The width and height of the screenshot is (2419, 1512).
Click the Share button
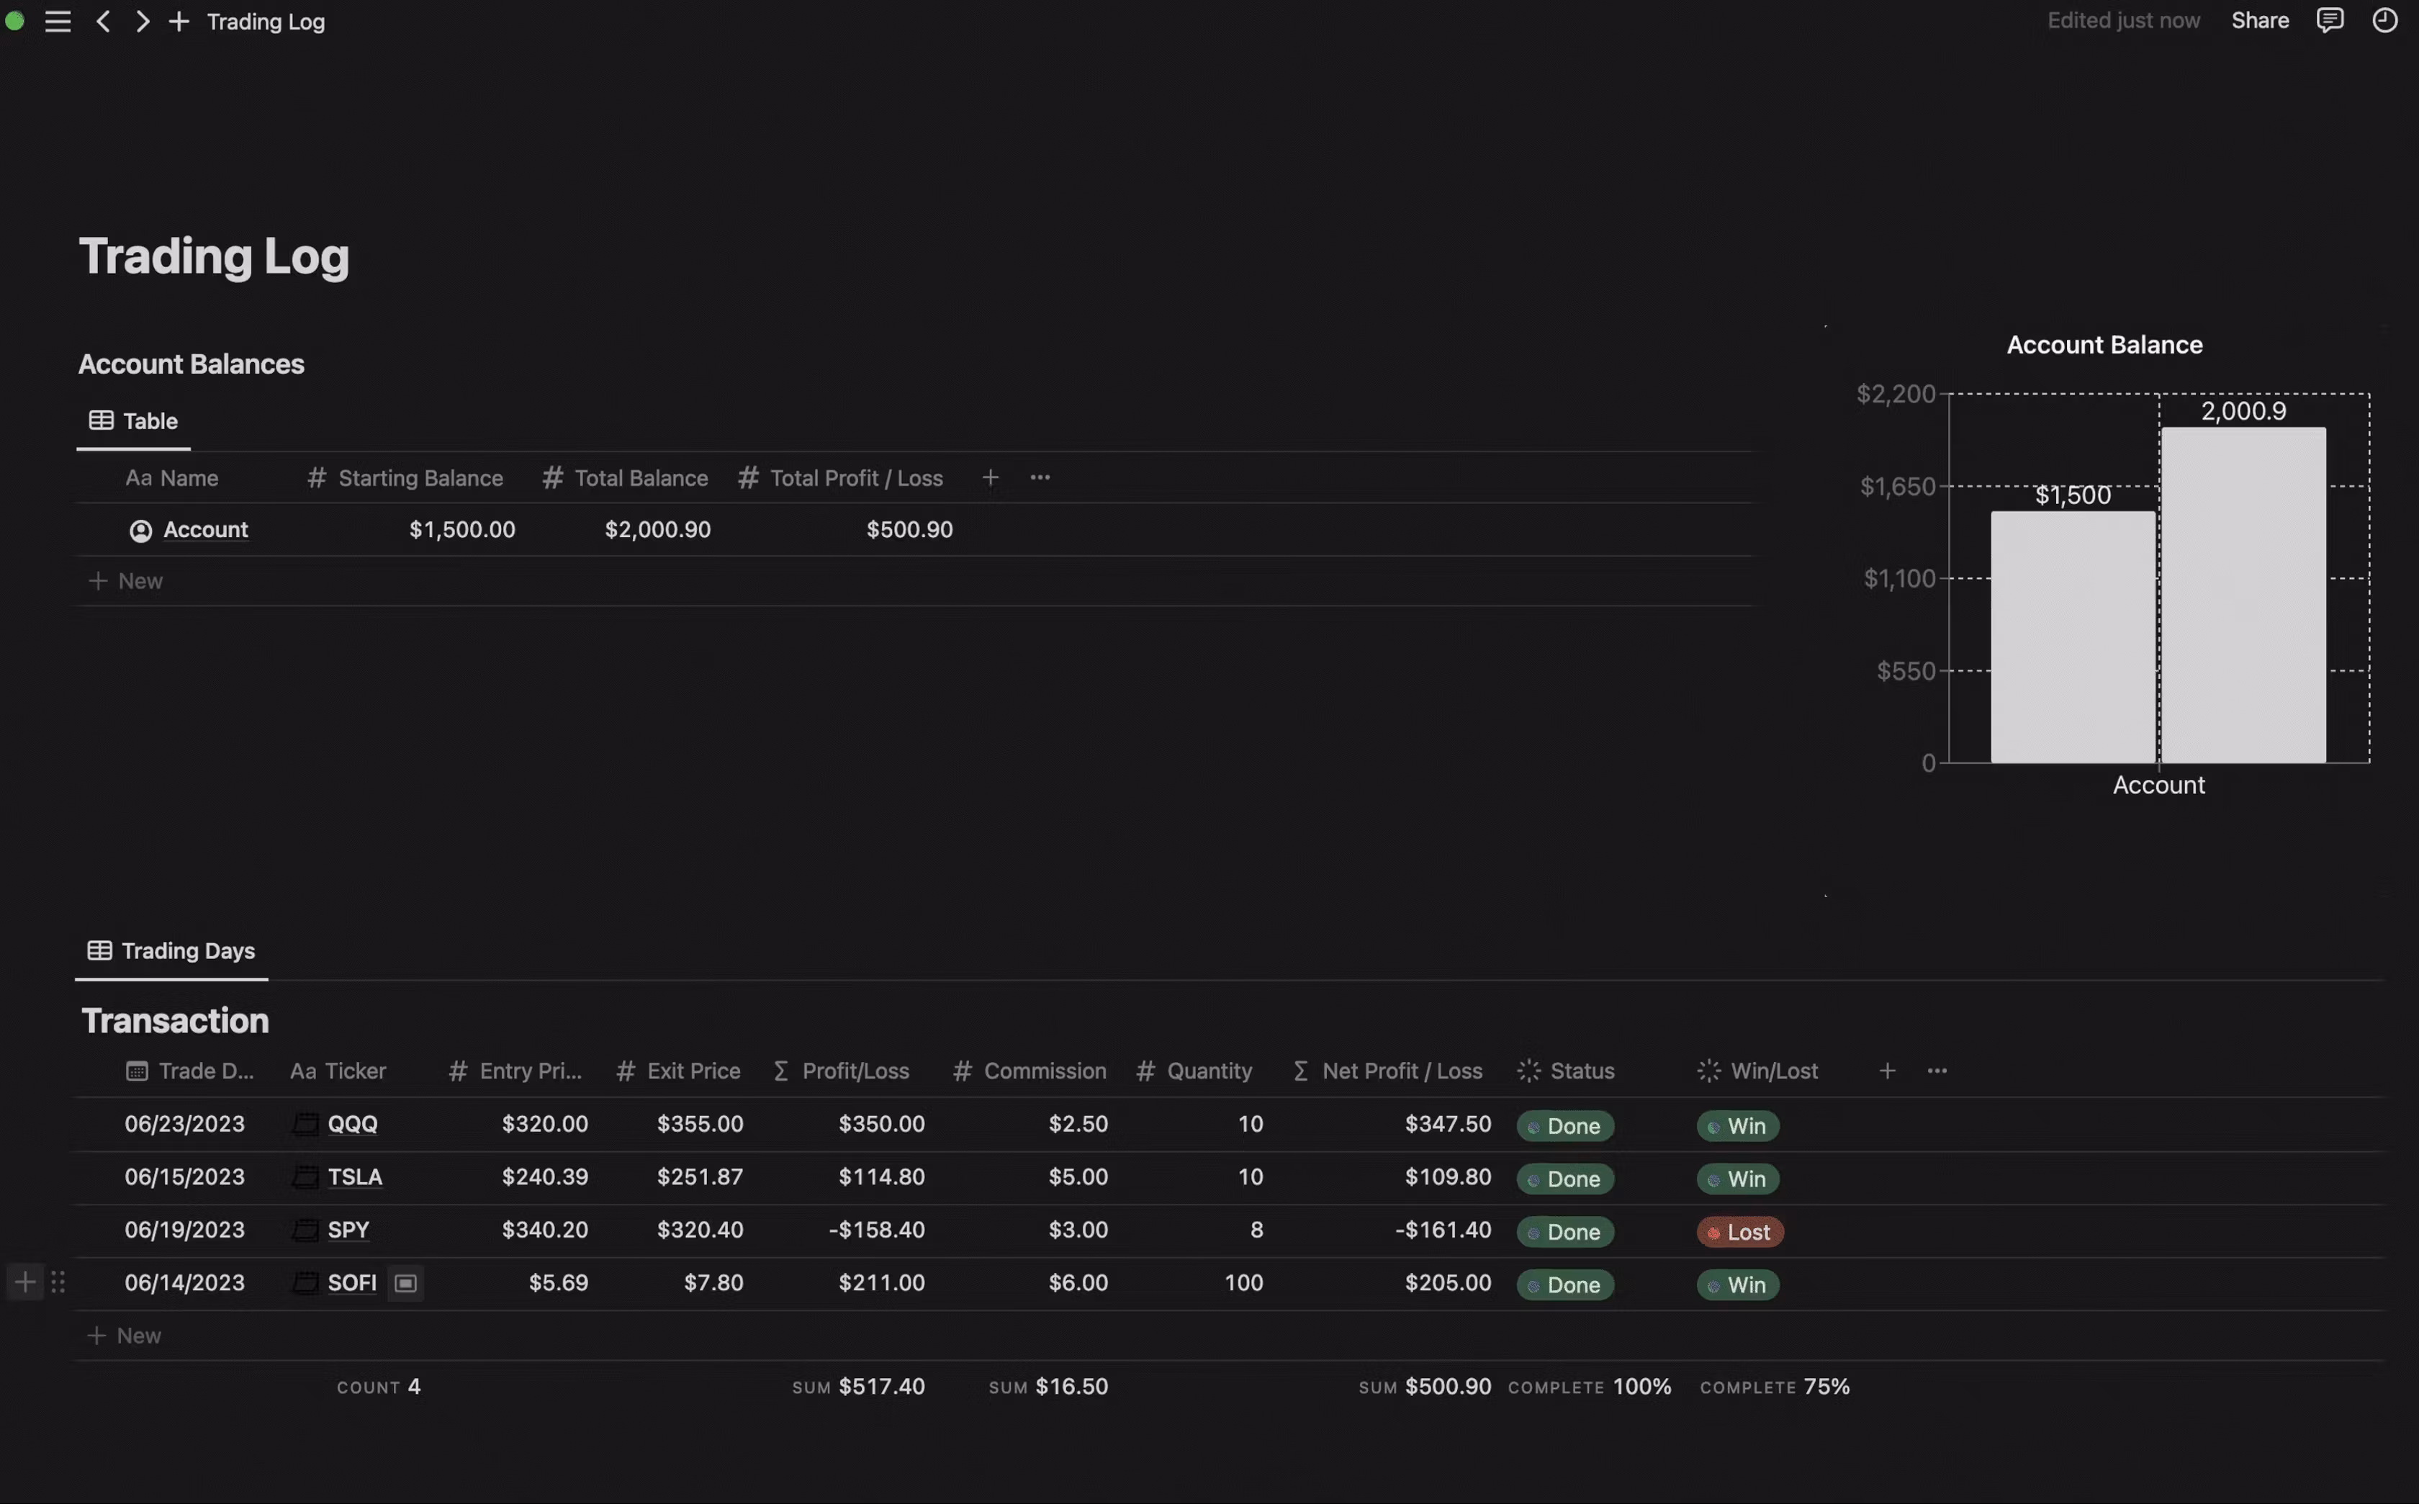[x=2259, y=21]
